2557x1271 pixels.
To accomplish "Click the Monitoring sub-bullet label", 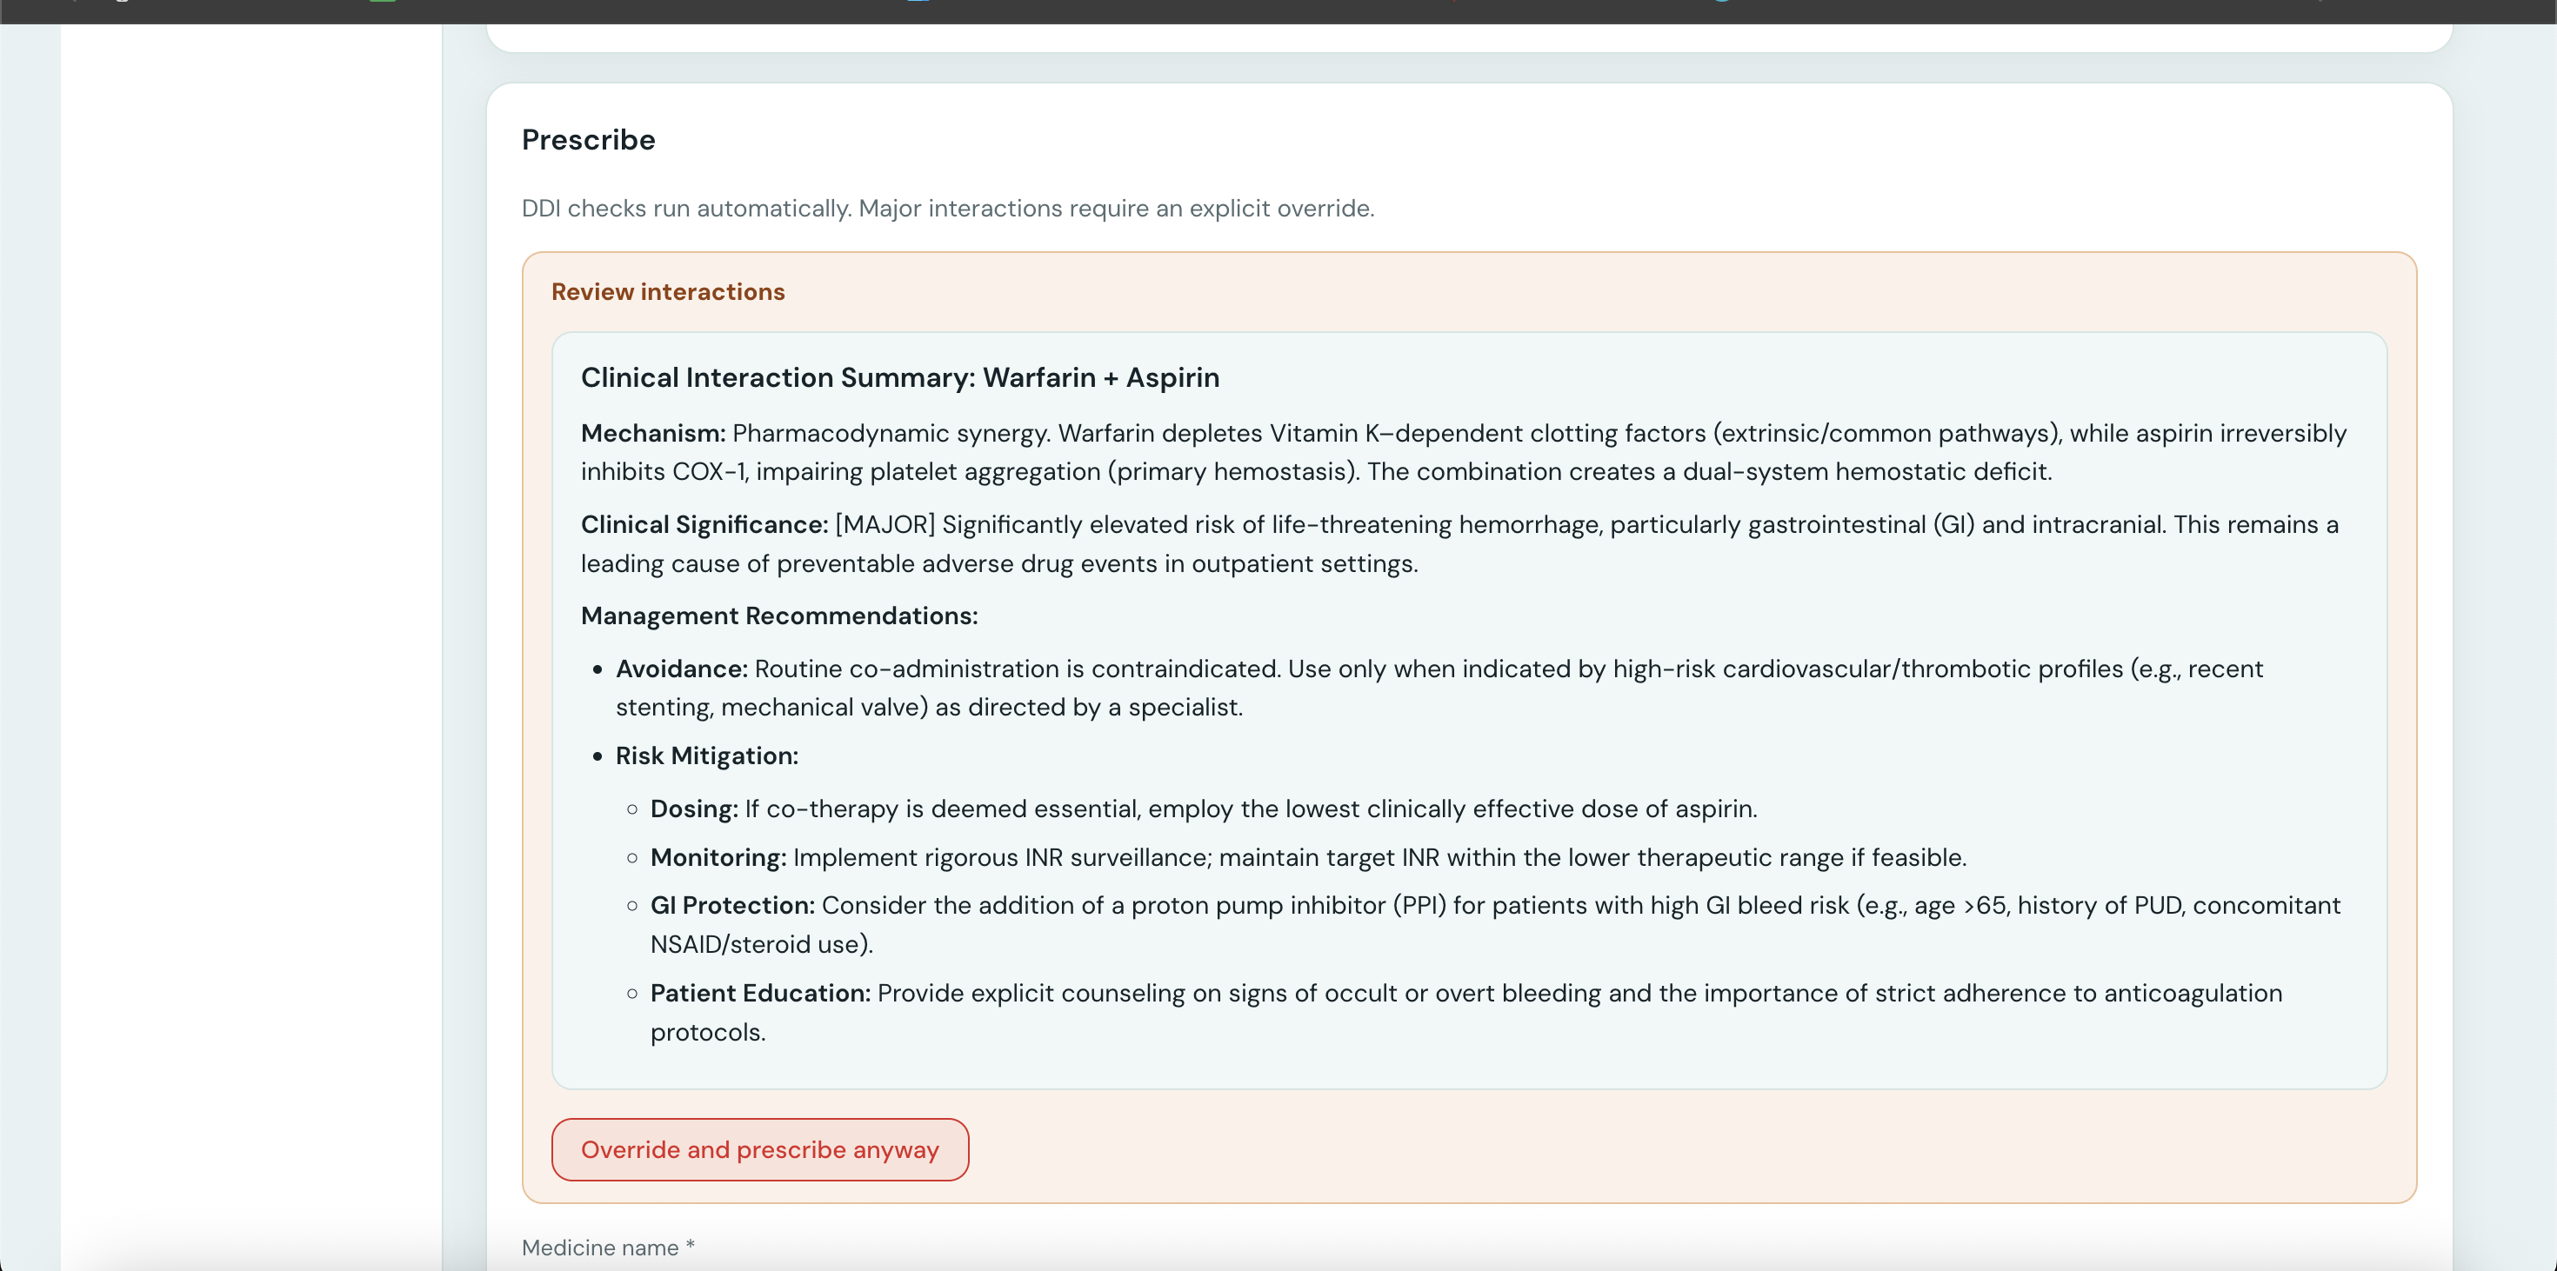I will 718,857.
